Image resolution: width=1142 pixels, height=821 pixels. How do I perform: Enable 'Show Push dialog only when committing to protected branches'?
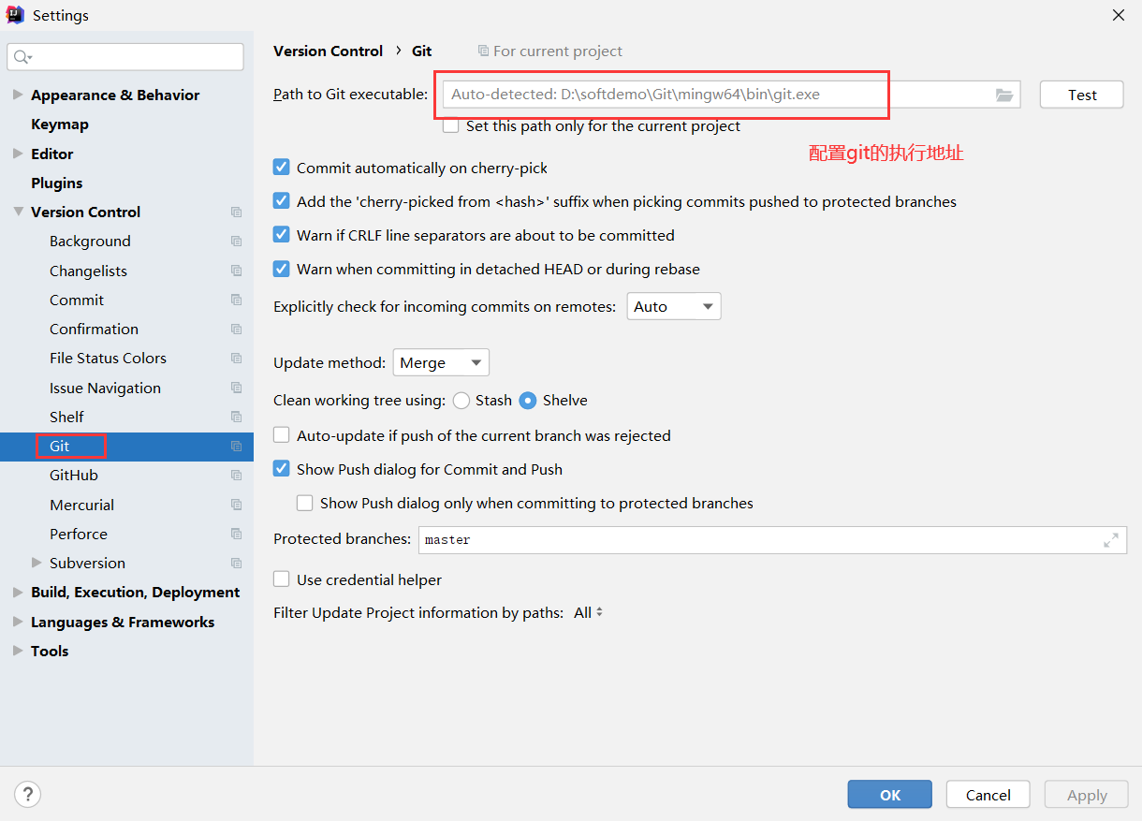(304, 503)
